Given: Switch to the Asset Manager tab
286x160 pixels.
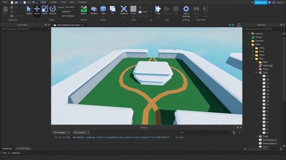Looking at the screenshot, I should click(x=23, y=148).
